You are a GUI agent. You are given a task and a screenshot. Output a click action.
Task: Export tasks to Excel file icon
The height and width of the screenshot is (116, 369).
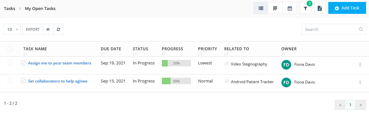coord(320,8)
